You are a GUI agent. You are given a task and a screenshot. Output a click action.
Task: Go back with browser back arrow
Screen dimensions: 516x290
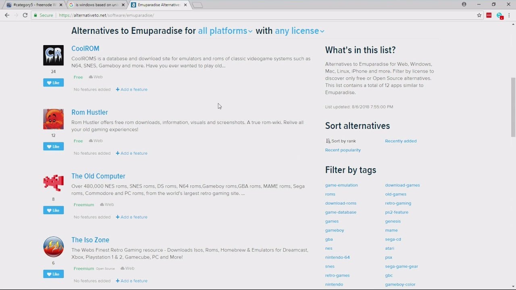point(7,15)
